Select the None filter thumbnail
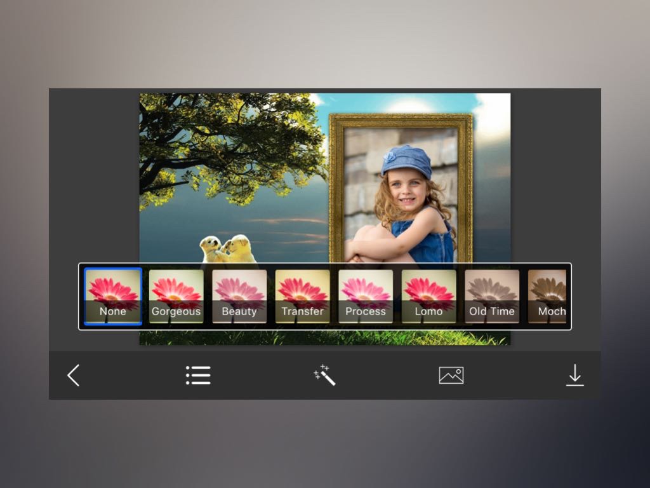Screen dimensions: 650x488 click(113, 296)
